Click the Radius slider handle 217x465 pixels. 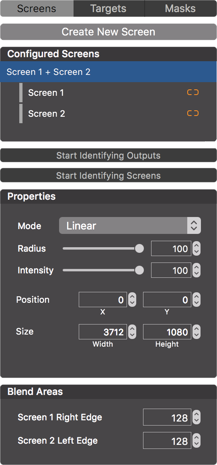click(139, 248)
